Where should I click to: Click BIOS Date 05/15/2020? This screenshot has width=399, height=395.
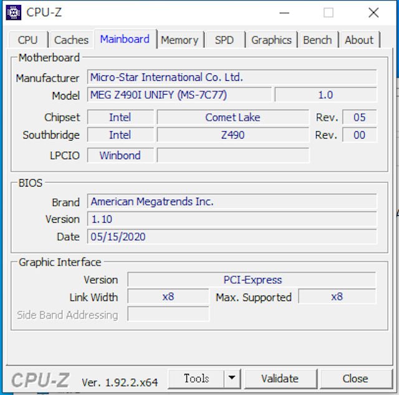(232, 236)
